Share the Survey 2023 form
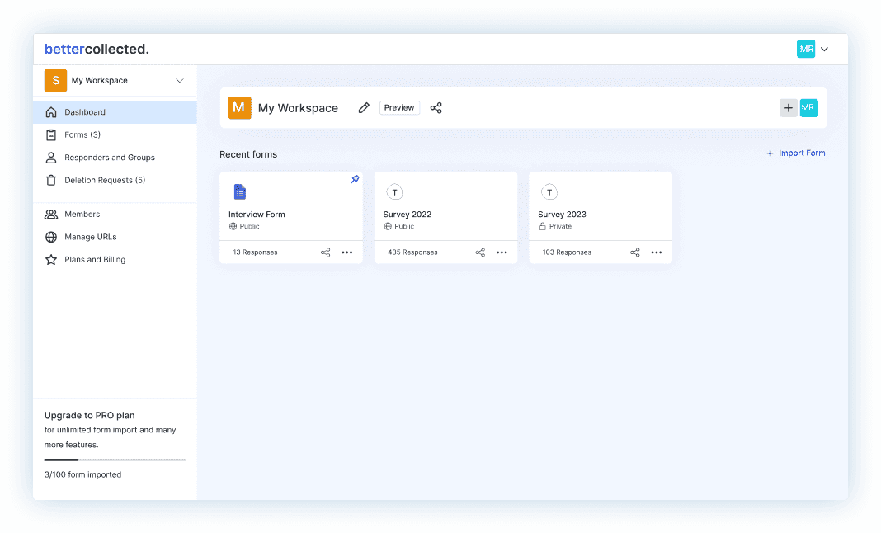 click(x=635, y=252)
